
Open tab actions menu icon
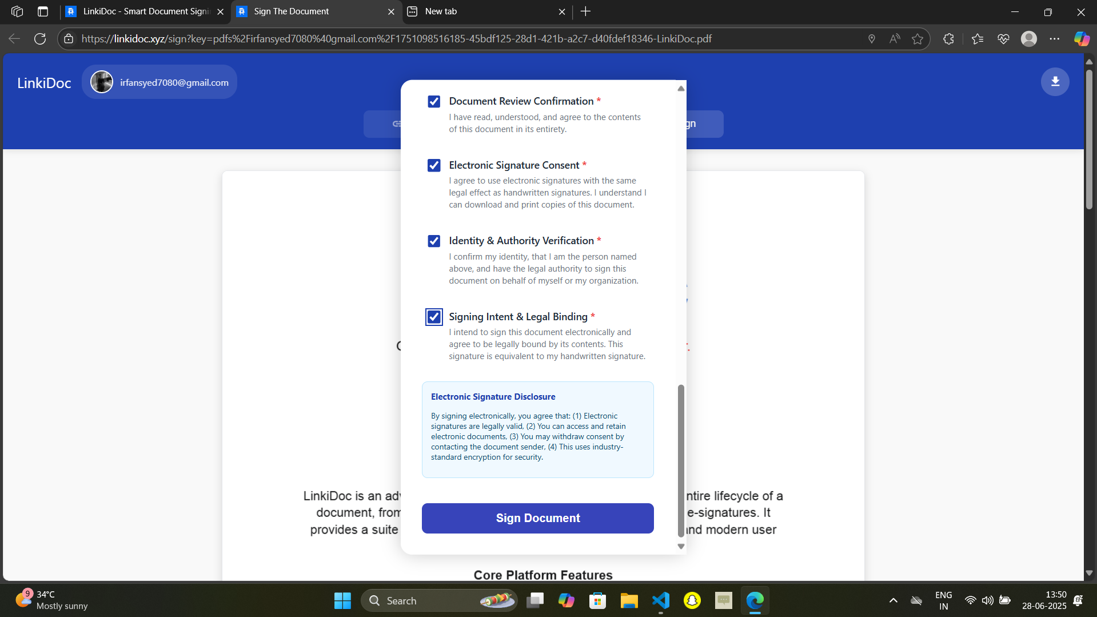[x=43, y=11]
